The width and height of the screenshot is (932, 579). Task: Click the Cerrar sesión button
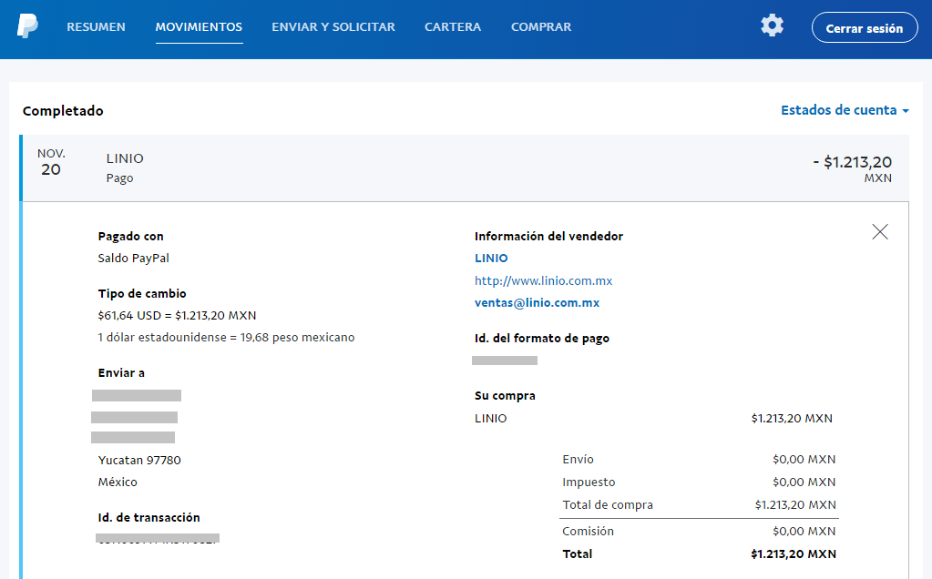(865, 28)
